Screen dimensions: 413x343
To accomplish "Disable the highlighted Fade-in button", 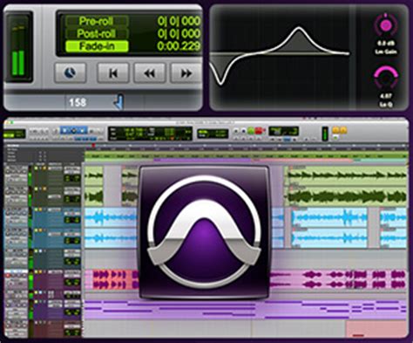I will click(97, 46).
